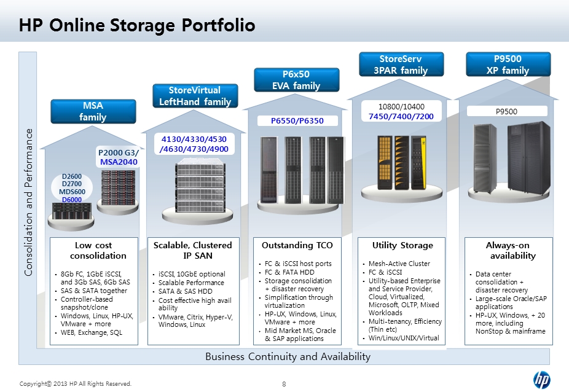This screenshot has height=392, width=569.
Task: Select the D2600 disk enclosure image
Action: tap(71, 211)
